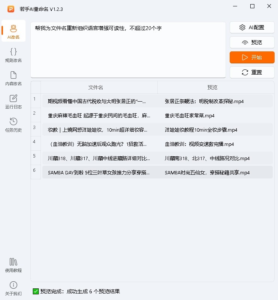
Task: Click the green checkmark status icon
Action: pyautogui.click(x=36, y=291)
